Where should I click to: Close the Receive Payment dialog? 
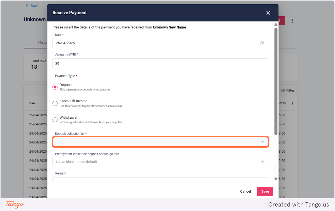tap(268, 13)
